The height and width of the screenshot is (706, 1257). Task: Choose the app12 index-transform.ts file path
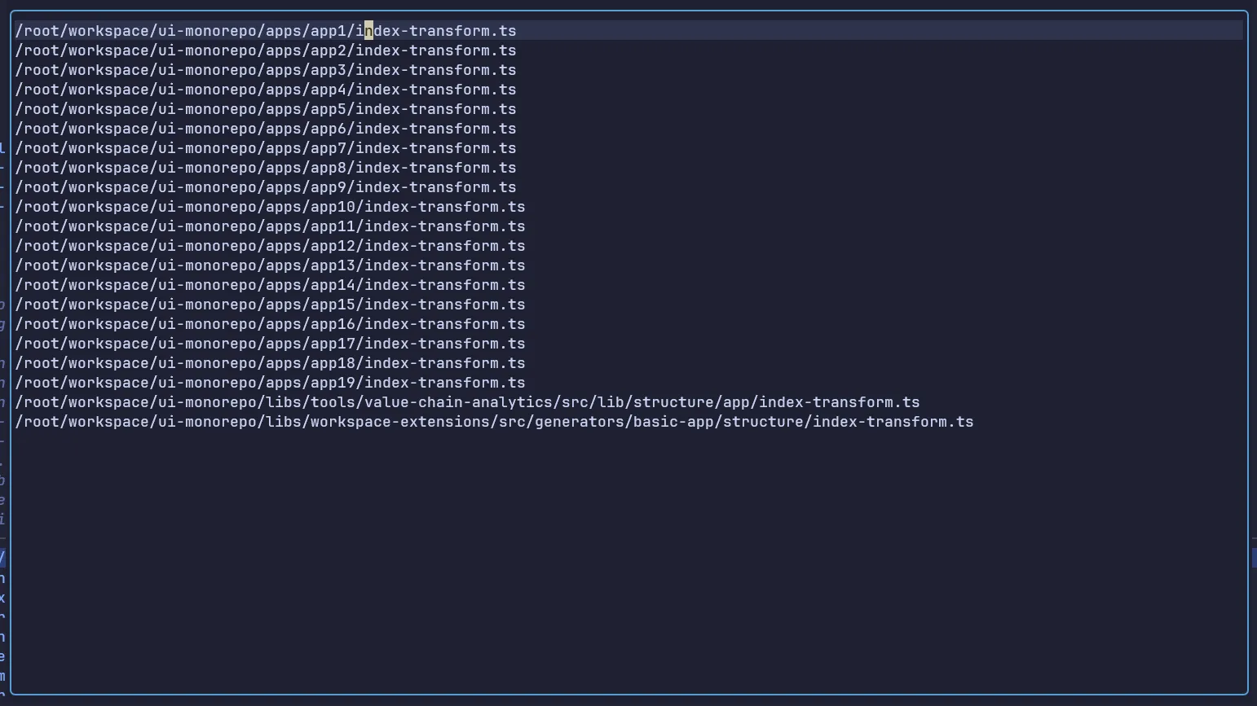click(x=270, y=246)
